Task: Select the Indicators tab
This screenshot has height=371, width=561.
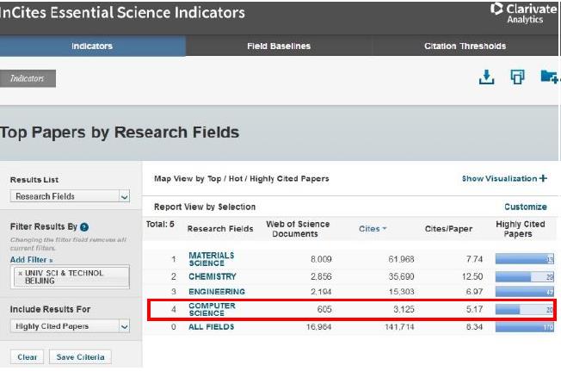Action: (92, 46)
